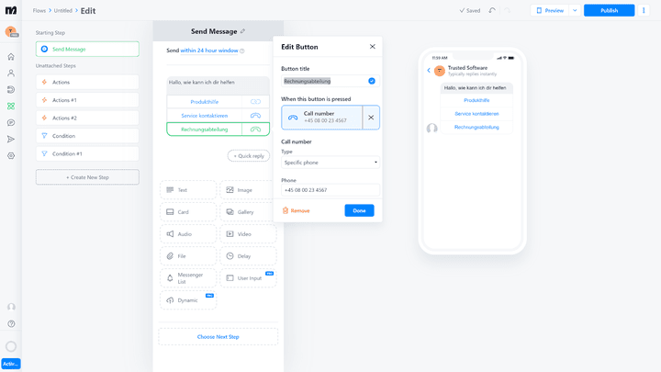Add a Card content block
This screenshot has height=372, width=661.
coord(188,212)
